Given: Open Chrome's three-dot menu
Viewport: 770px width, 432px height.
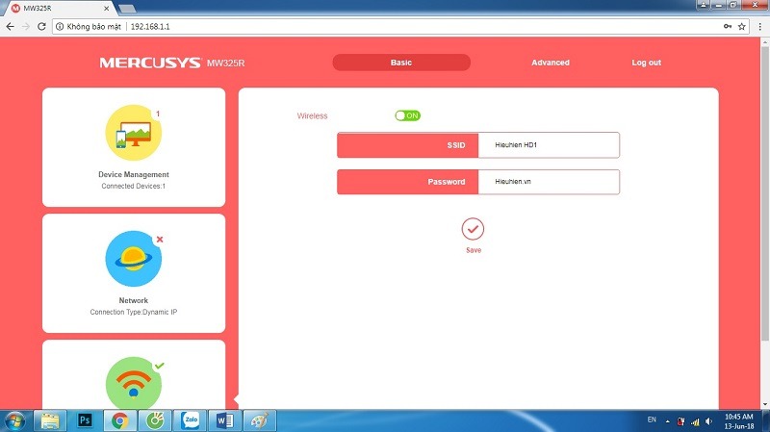Looking at the screenshot, I should tap(759, 27).
